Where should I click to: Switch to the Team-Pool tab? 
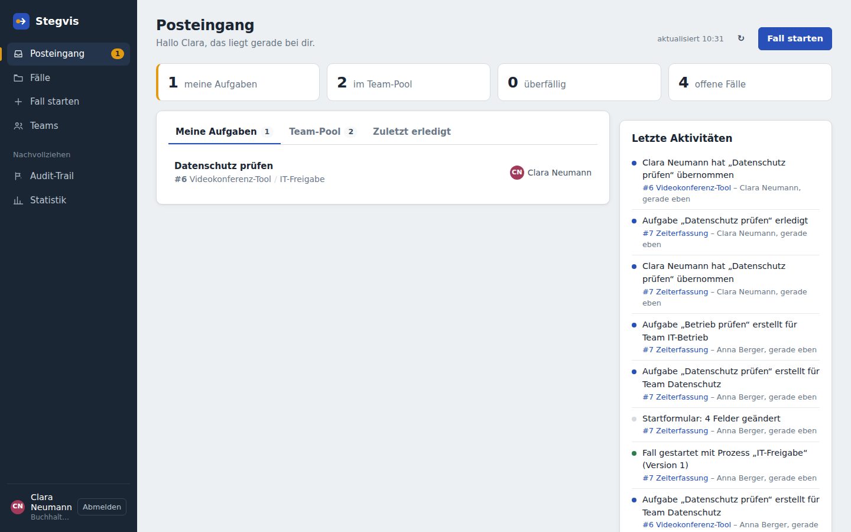(x=323, y=131)
